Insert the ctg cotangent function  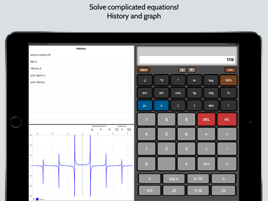211,93
